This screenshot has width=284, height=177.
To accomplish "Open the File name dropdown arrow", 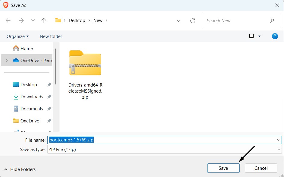I will click(x=279, y=140).
